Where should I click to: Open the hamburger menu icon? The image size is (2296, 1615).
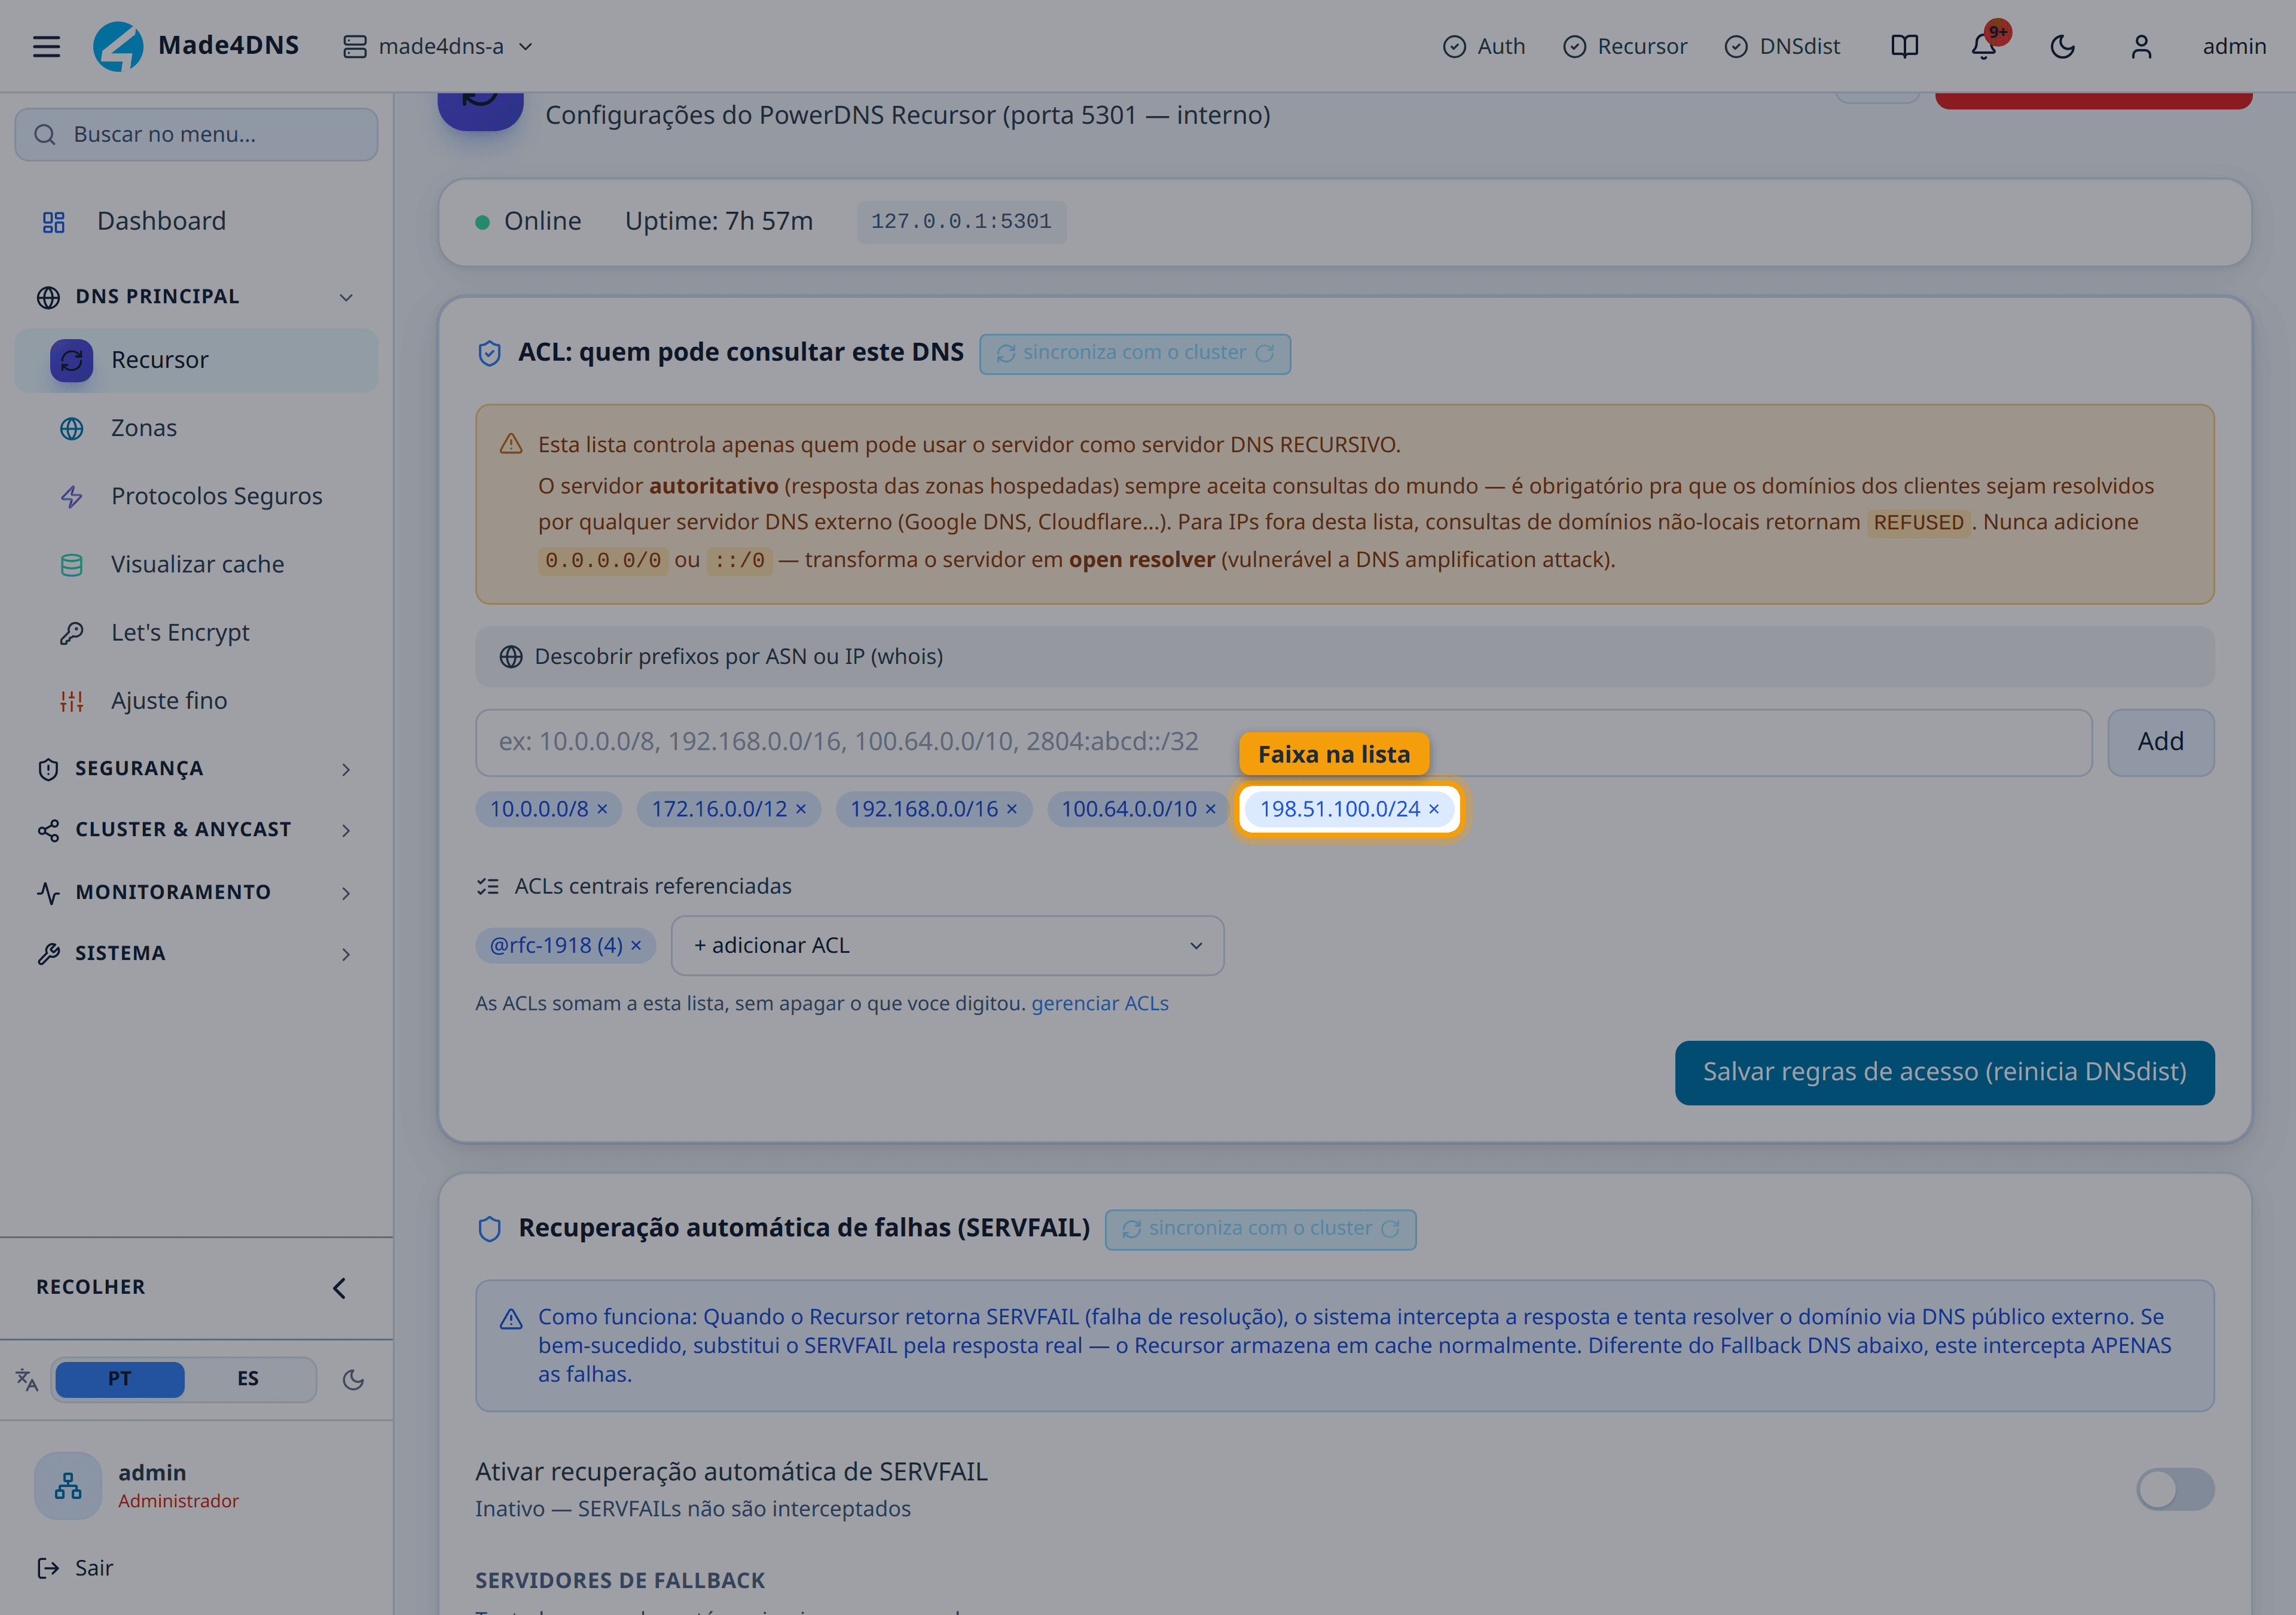pyautogui.click(x=46, y=46)
